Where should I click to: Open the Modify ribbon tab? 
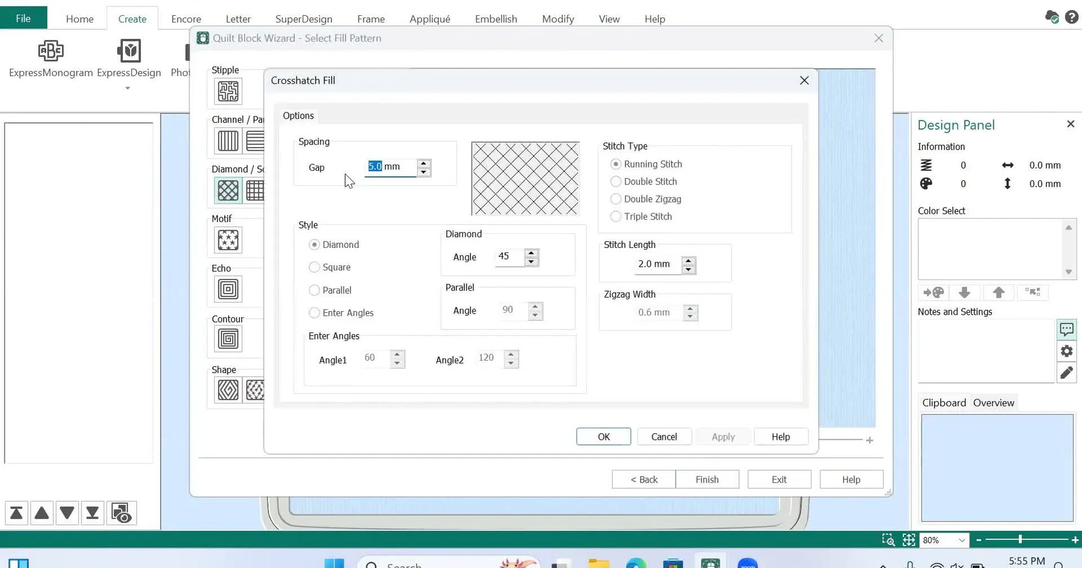557,19
